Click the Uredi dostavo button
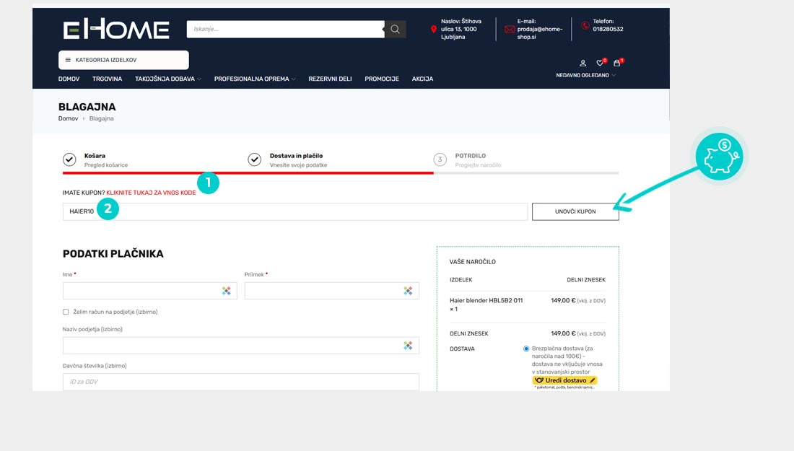Viewport: 794px width, 451px height. 564,380
